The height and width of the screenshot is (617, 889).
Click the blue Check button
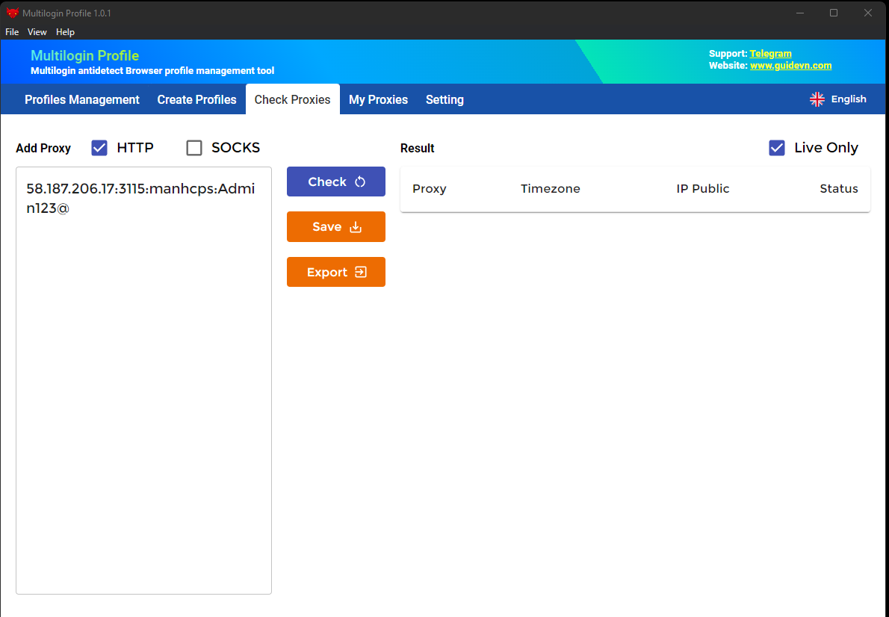coord(336,182)
